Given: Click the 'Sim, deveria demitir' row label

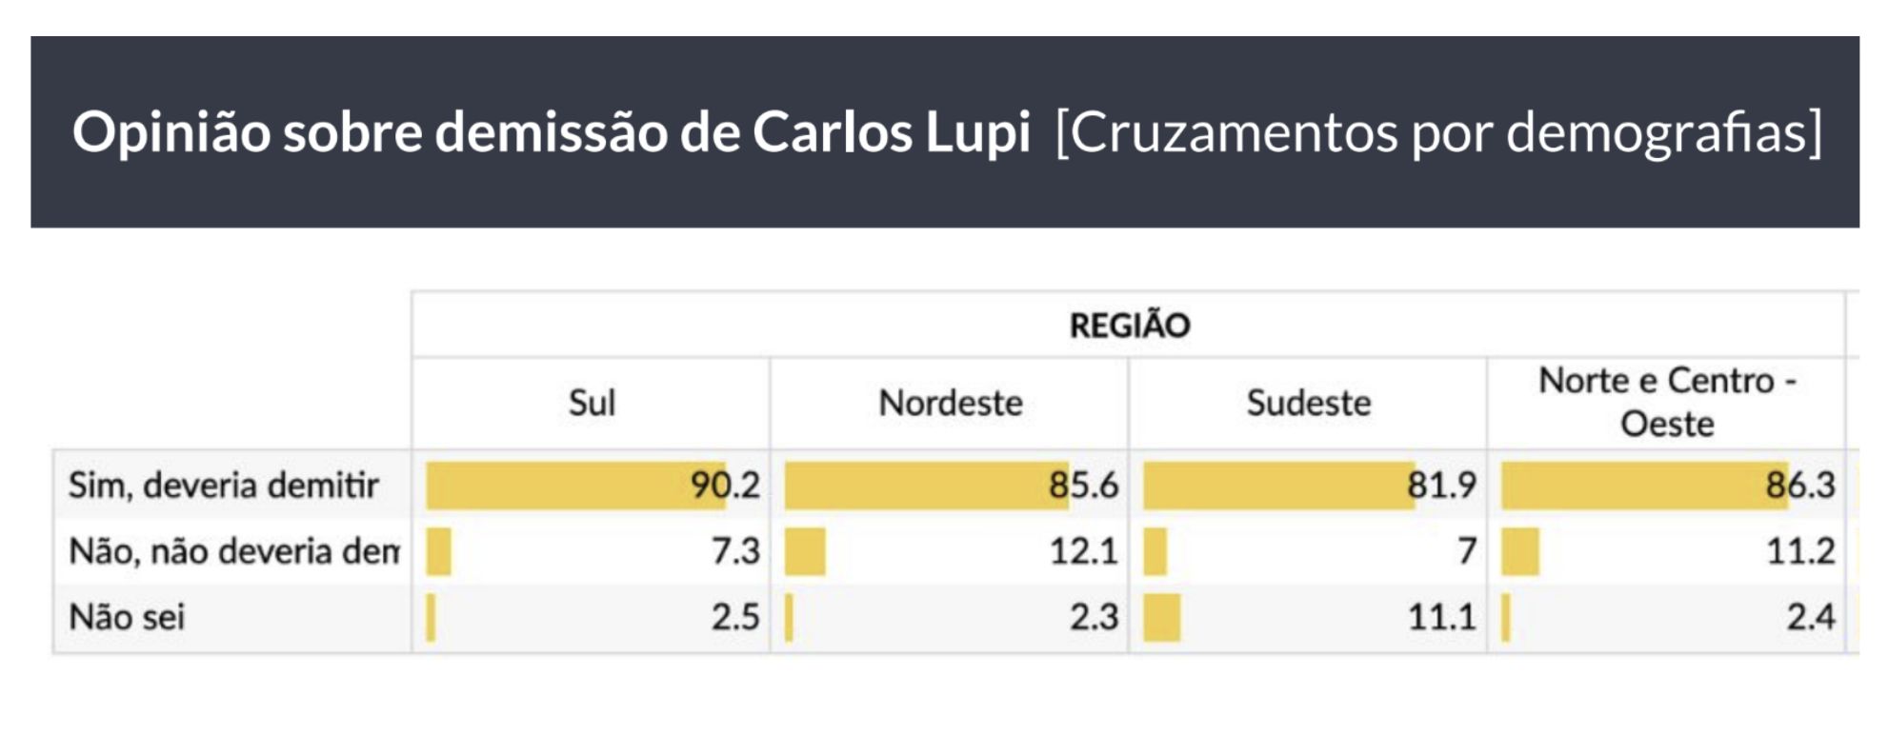Looking at the screenshot, I should coord(223,485).
